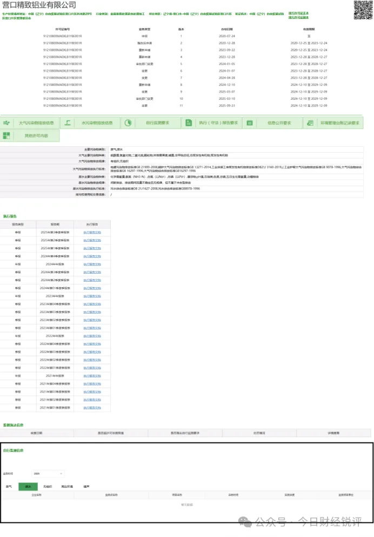Image resolution: width=374 pixels, height=537 pixels.
Task: Click the 其他许可内容 grid icon
Action: (6, 135)
